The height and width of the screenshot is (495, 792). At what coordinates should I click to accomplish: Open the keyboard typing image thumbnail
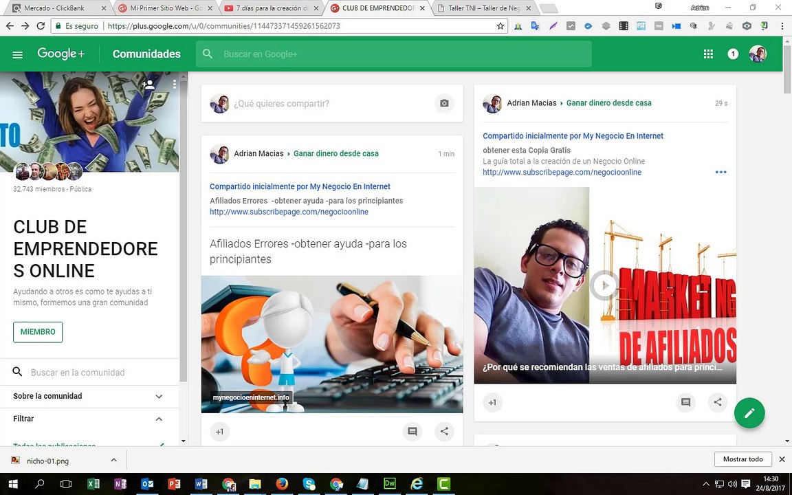point(332,344)
